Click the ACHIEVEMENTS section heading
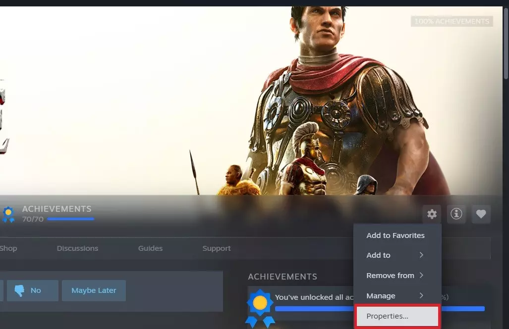This screenshot has height=329, width=509. click(283, 277)
